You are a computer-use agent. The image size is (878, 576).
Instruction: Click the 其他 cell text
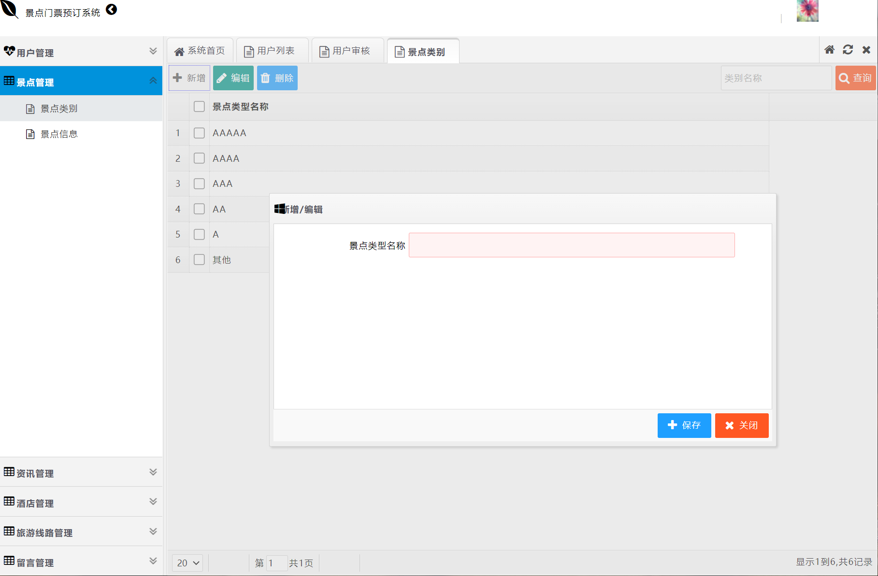(222, 260)
